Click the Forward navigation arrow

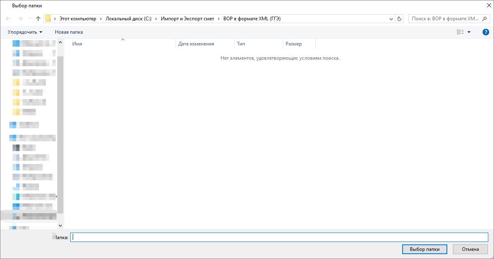tap(20, 19)
